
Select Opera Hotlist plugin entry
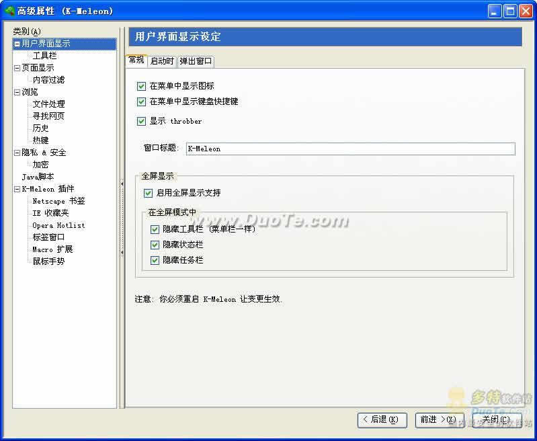[58, 225]
